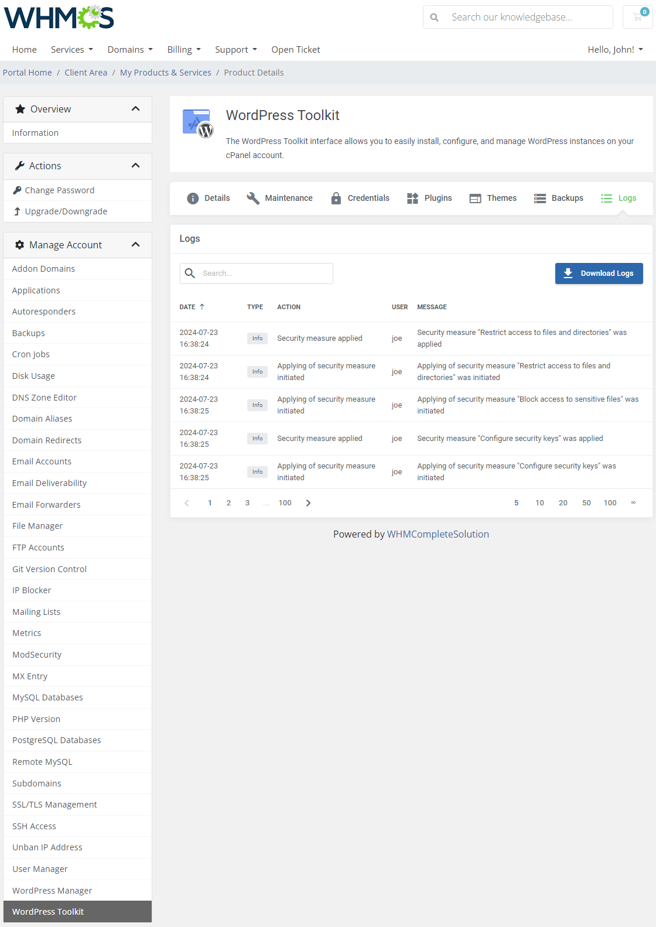This screenshot has height=927, width=656.
Task: Click the Actions wrench icon
Action: 20,166
